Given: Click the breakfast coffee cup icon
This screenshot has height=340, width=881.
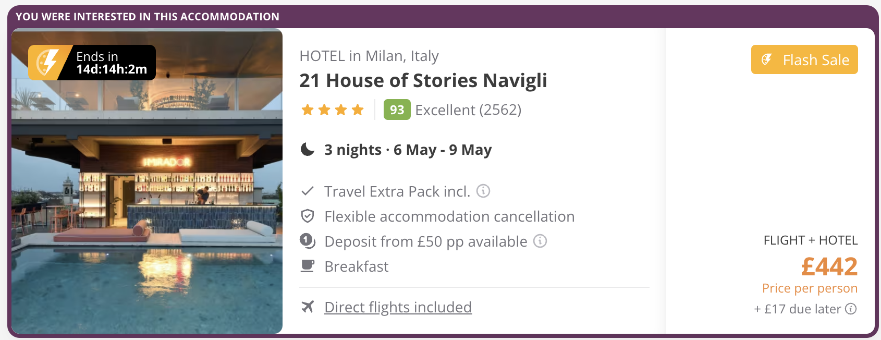Looking at the screenshot, I should click(308, 266).
